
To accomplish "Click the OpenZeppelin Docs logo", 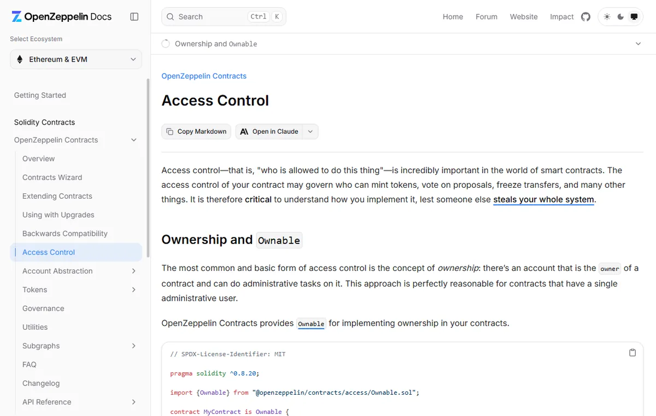I will (61, 16).
